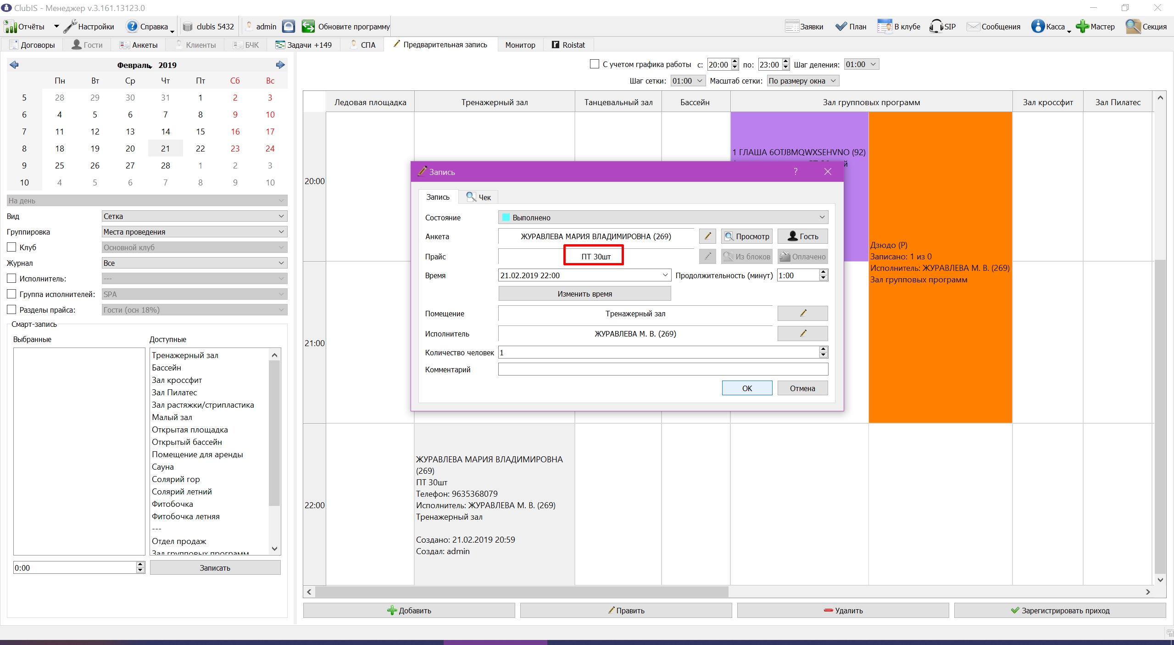Click Изменить время button

(584, 294)
